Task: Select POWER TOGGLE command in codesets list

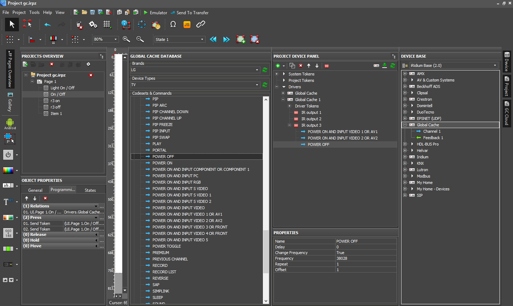Action: pos(166,246)
